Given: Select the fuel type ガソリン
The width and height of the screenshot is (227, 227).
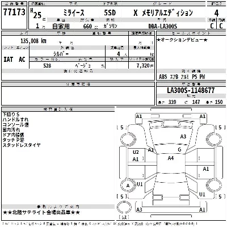Looking at the screenshot, I should click(110, 26).
